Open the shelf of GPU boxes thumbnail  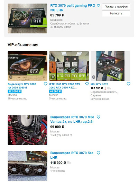[69, 66]
